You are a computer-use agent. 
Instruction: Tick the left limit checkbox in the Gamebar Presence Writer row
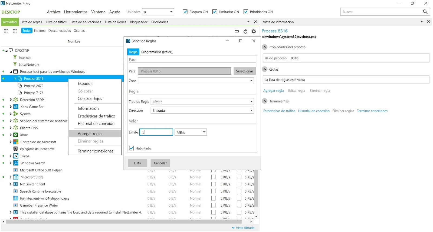point(214,205)
